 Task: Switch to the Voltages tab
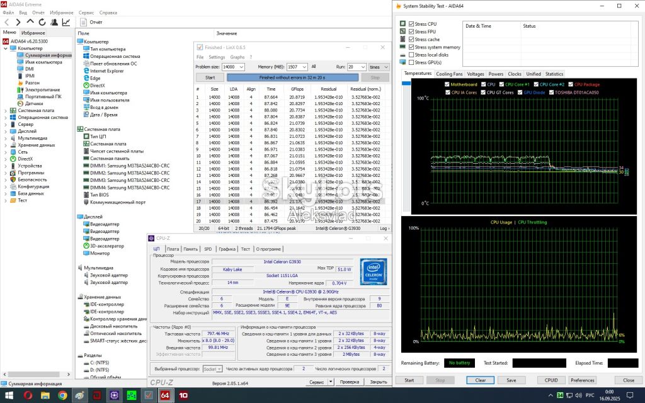coord(476,74)
